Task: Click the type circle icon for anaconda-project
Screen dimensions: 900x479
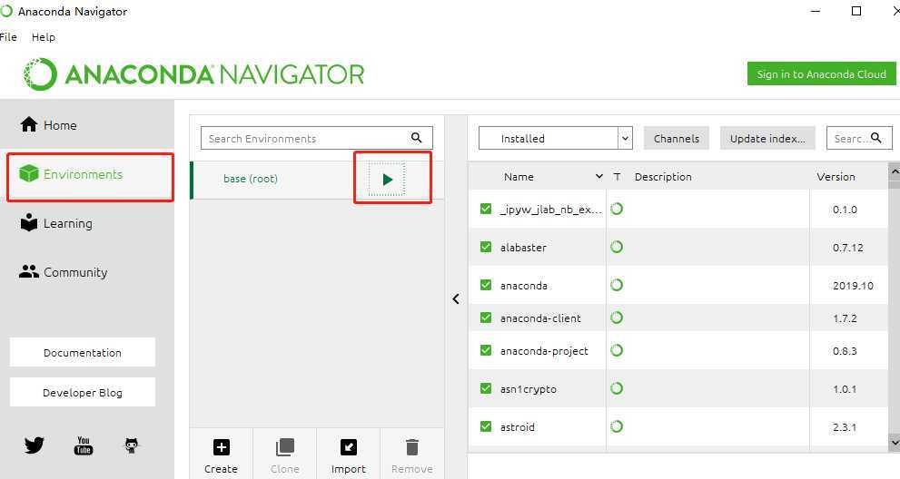Action: [x=617, y=350]
